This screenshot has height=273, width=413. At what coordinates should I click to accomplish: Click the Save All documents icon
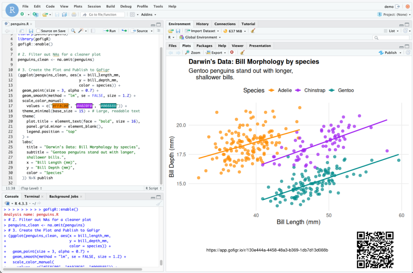tap(64, 14)
